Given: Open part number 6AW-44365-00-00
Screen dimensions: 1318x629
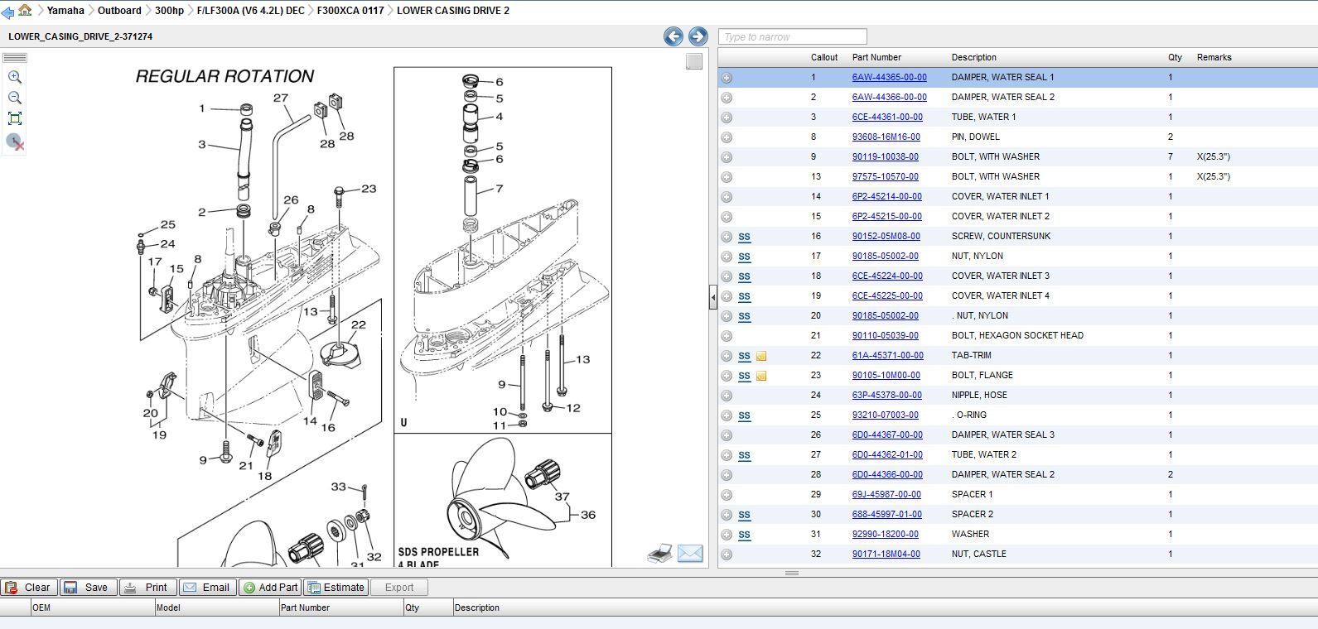Looking at the screenshot, I should (889, 77).
